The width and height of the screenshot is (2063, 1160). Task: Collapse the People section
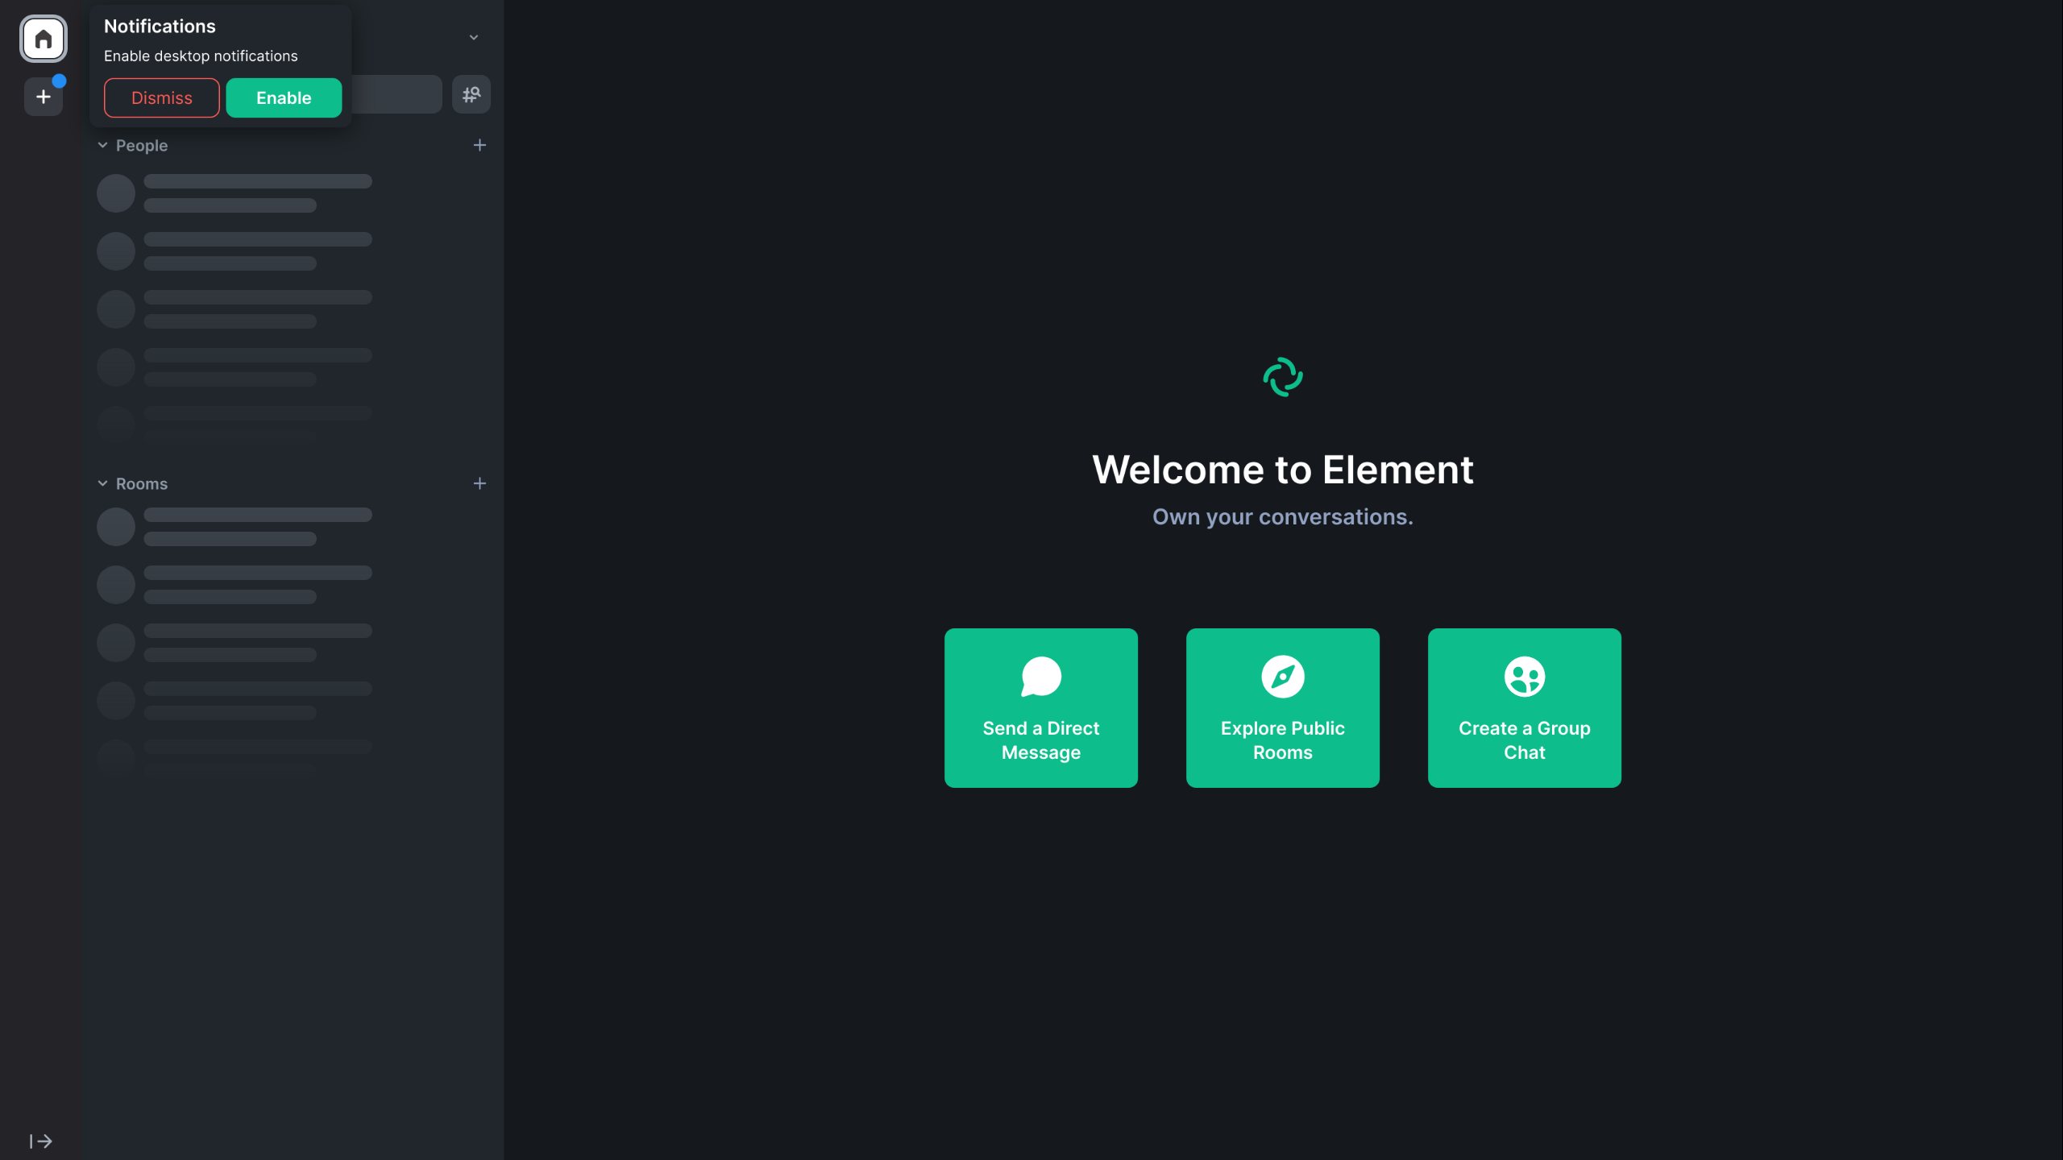click(102, 145)
